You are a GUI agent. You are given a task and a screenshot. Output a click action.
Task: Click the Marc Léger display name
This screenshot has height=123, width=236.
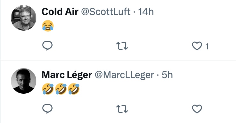point(67,75)
